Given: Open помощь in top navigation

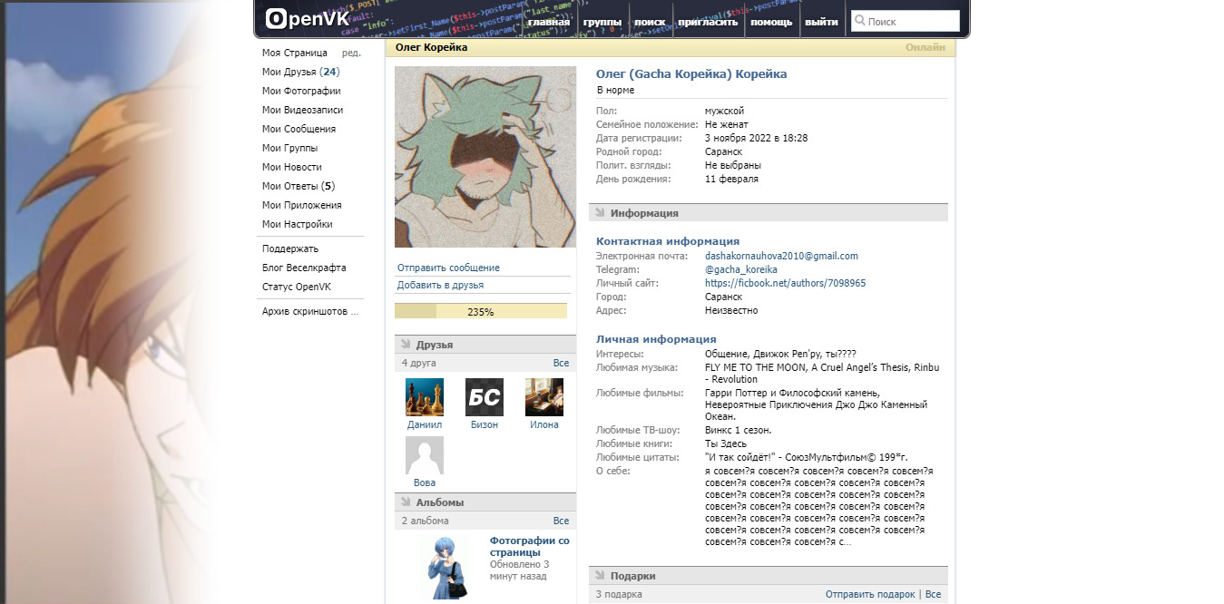Looking at the screenshot, I should (x=771, y=22).
